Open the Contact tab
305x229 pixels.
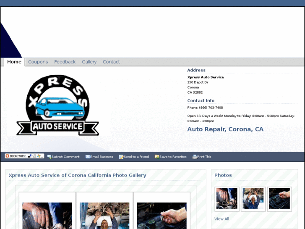coord(111,62)
